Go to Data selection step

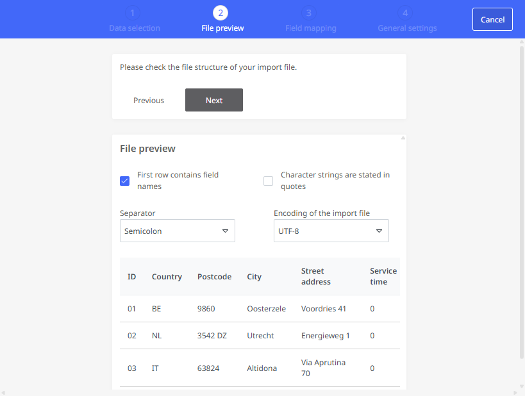click(135, 28)
